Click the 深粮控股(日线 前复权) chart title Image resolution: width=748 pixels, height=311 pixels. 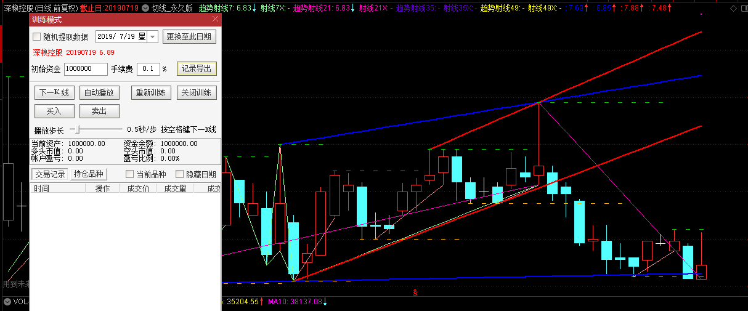coord(41,8)
